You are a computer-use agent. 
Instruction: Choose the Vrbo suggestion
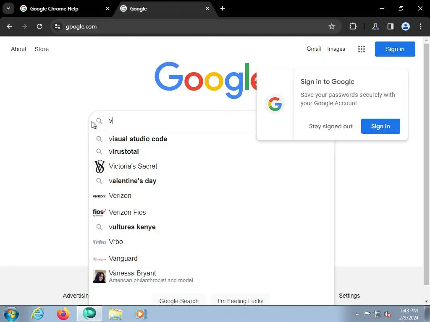[x=212, y=242]
